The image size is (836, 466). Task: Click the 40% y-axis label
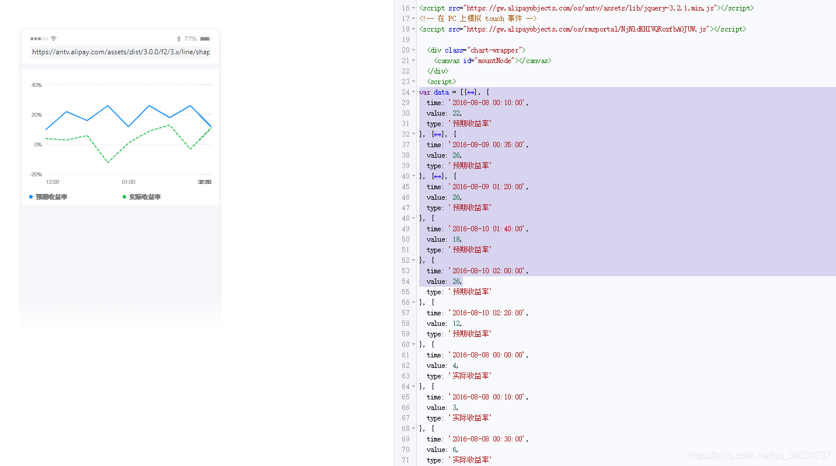37,85
